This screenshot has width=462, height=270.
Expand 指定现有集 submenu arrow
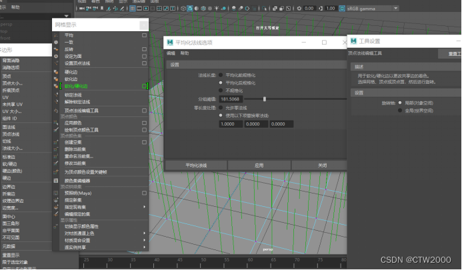(145, 207)
